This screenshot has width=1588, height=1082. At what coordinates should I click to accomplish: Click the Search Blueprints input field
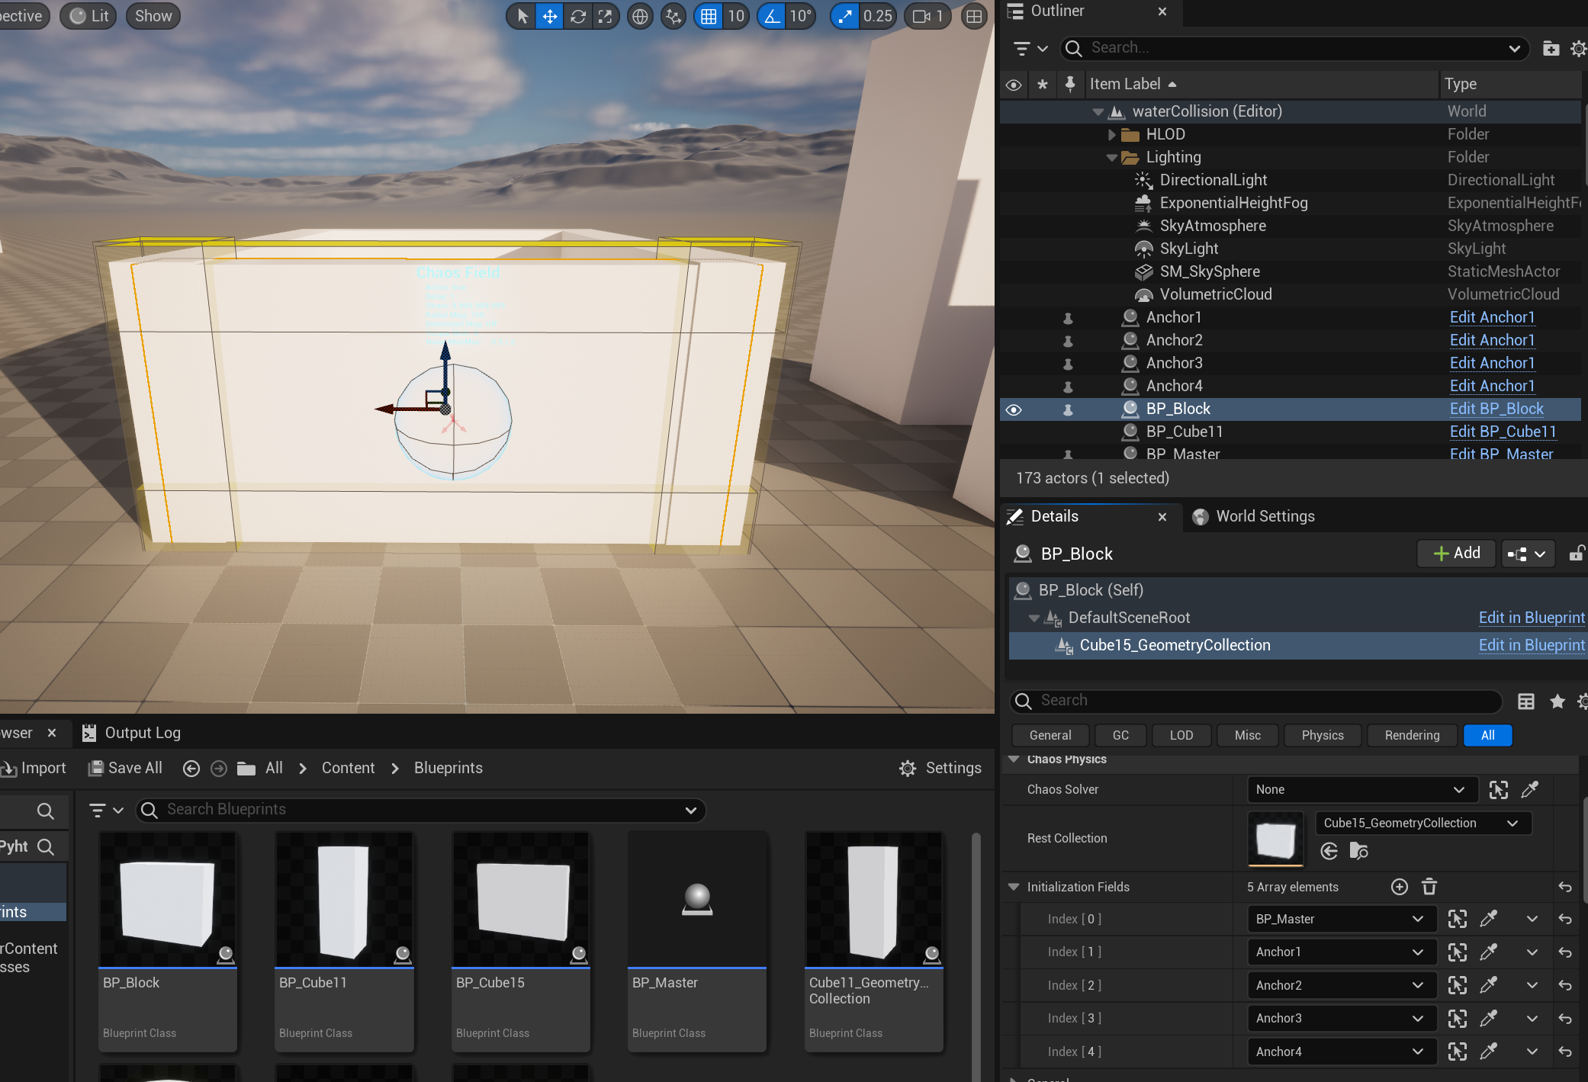(420, 810)
